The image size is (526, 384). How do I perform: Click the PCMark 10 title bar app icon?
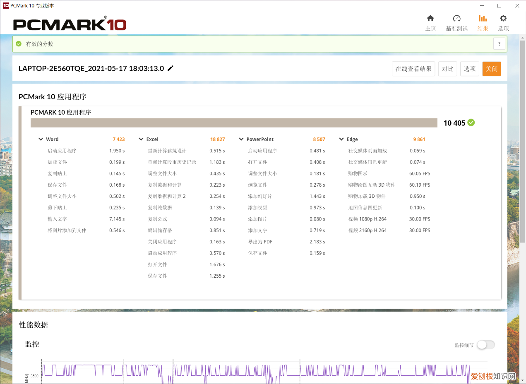click(x=6, y=6)
